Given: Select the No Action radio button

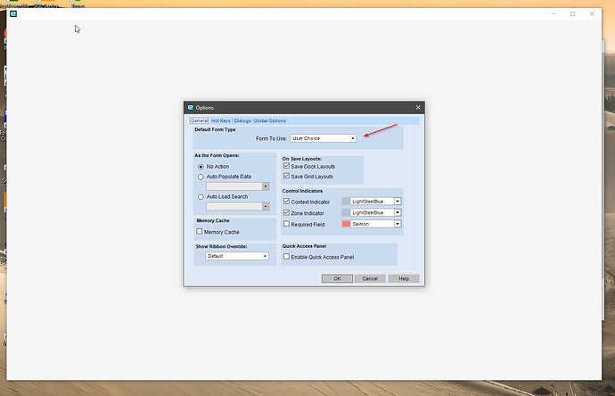Looking at the screenshot, I should [201, 167].
